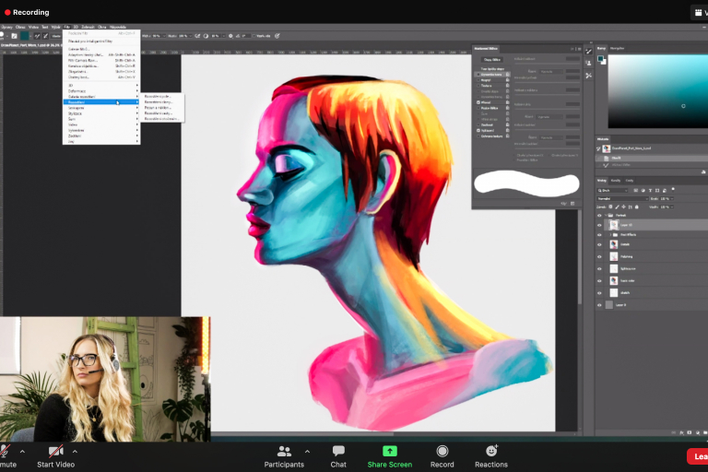Open the Zoom Reactions picker

click(490, 452)
